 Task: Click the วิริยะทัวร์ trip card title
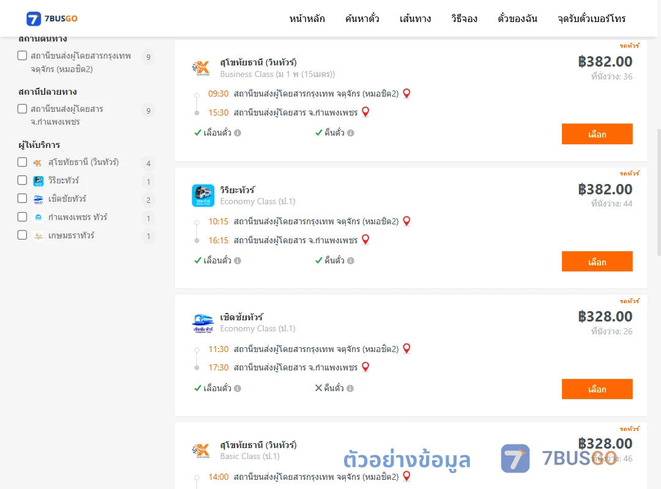pos(237,190)
